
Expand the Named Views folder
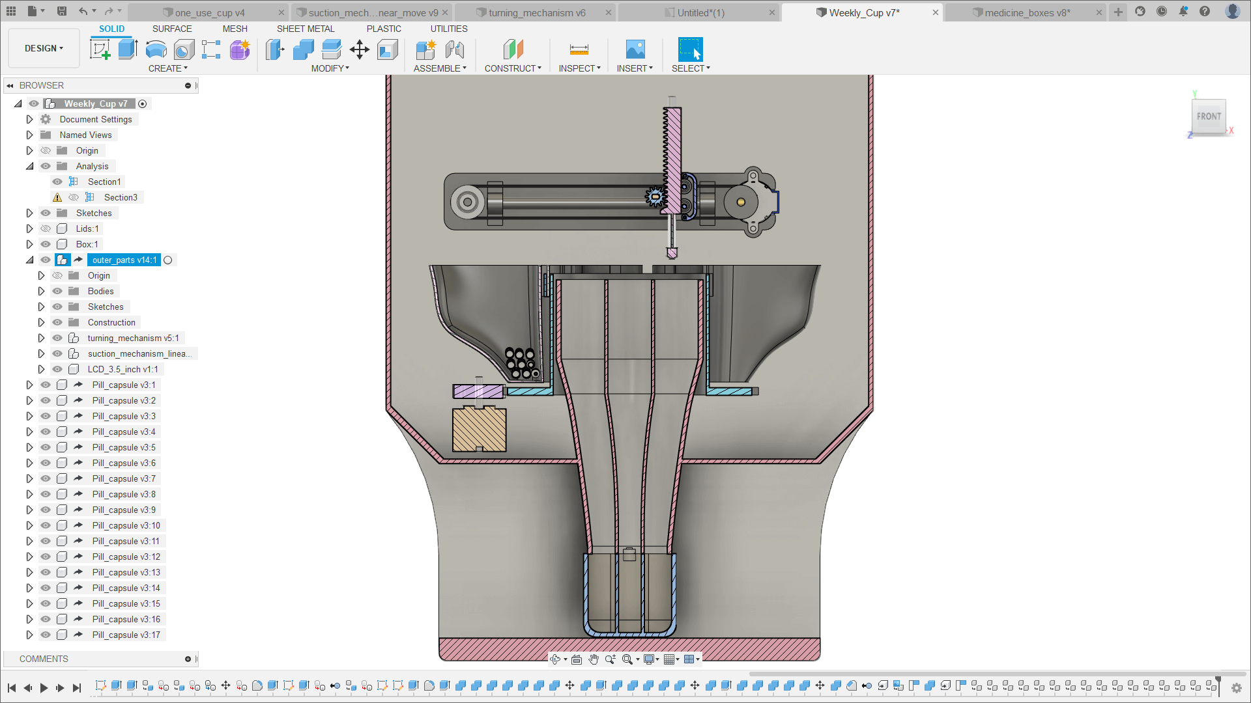click(x=29, y=135)
